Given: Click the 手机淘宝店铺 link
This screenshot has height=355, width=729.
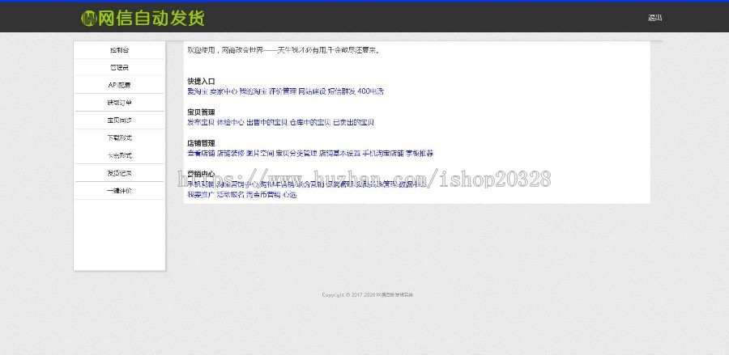Looking at the screenshot, I should (383, 153).
